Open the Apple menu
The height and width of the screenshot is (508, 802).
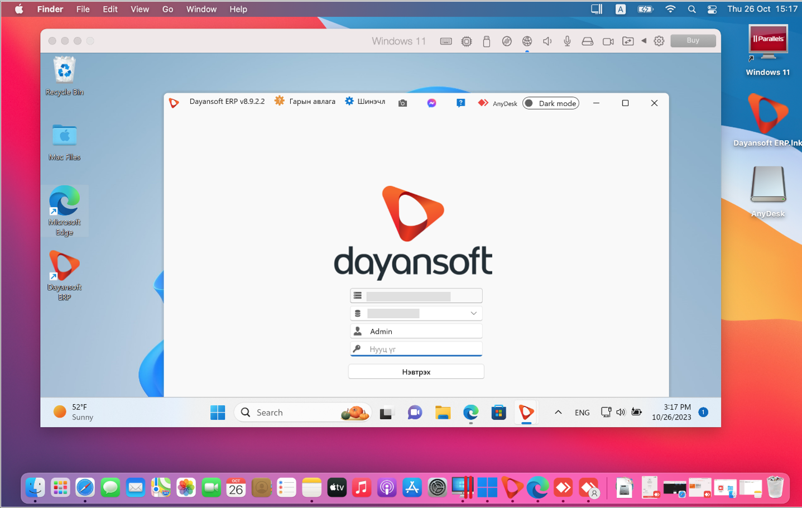19,9
